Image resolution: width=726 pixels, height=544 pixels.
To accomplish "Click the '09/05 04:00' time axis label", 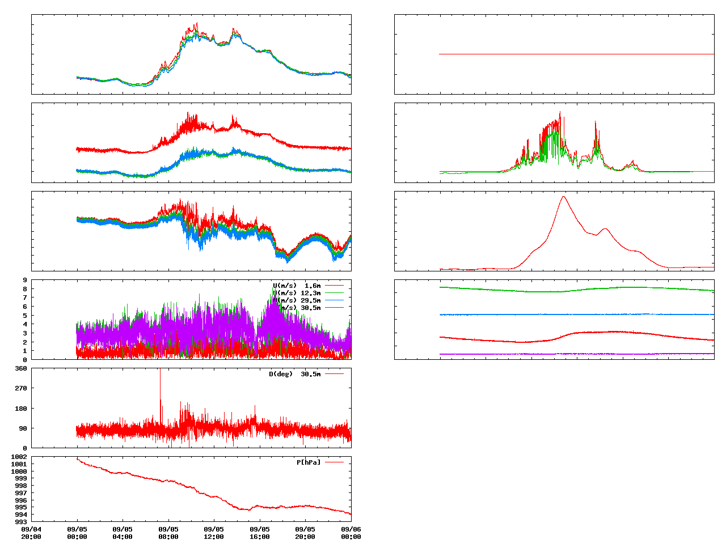I will (123, 533).
